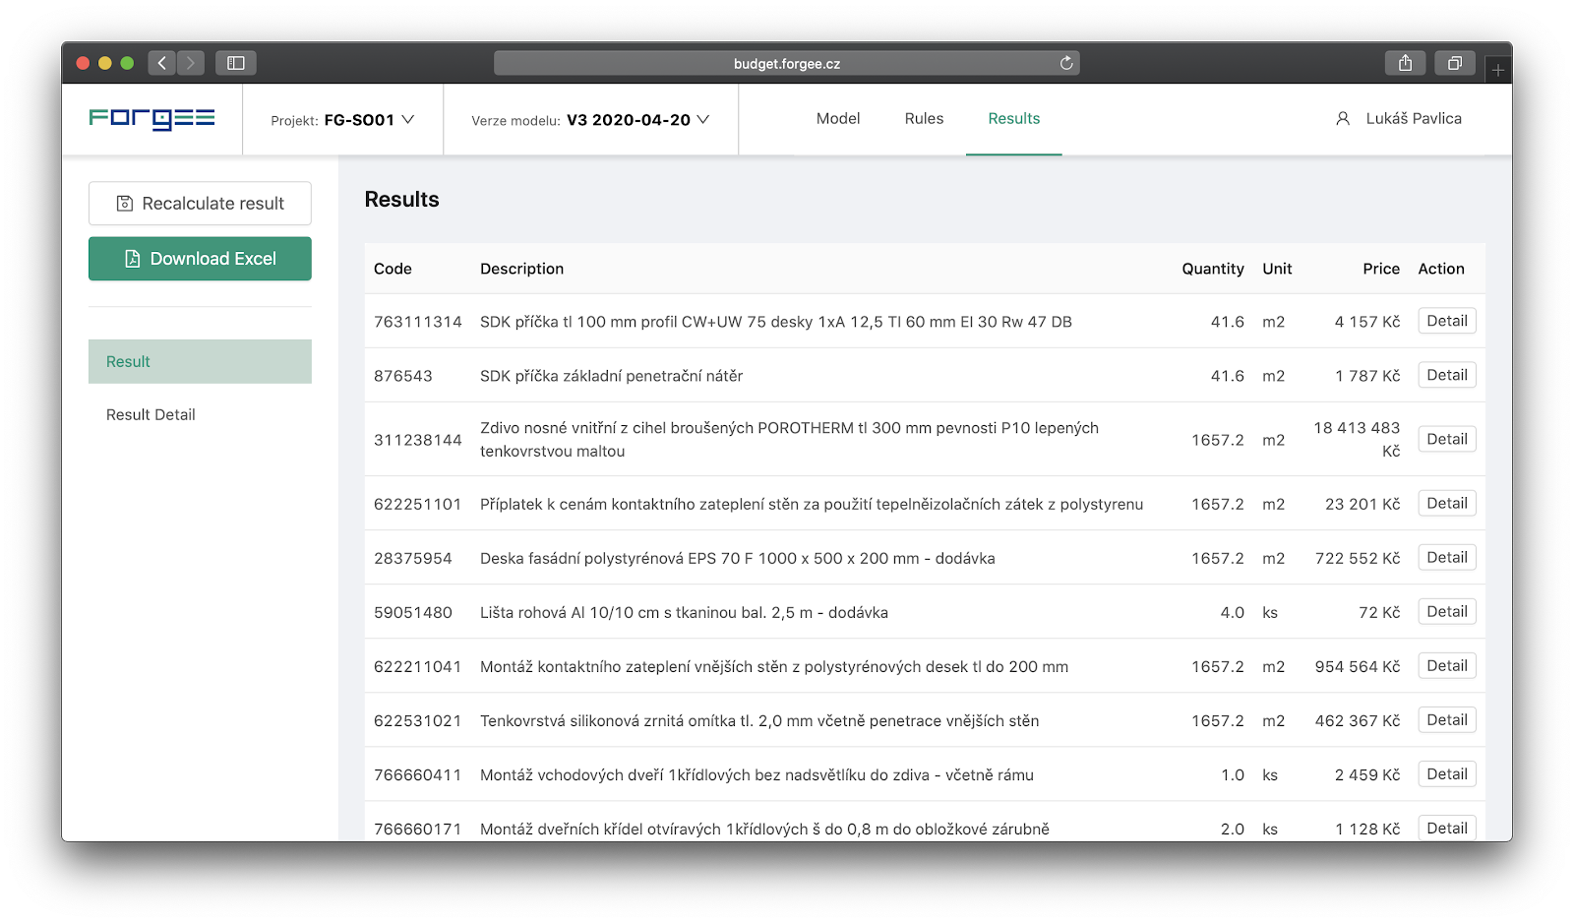This screenshot has width=1574, height=923.
Task: Click the Forgee logo
Action: coord(151,119)
